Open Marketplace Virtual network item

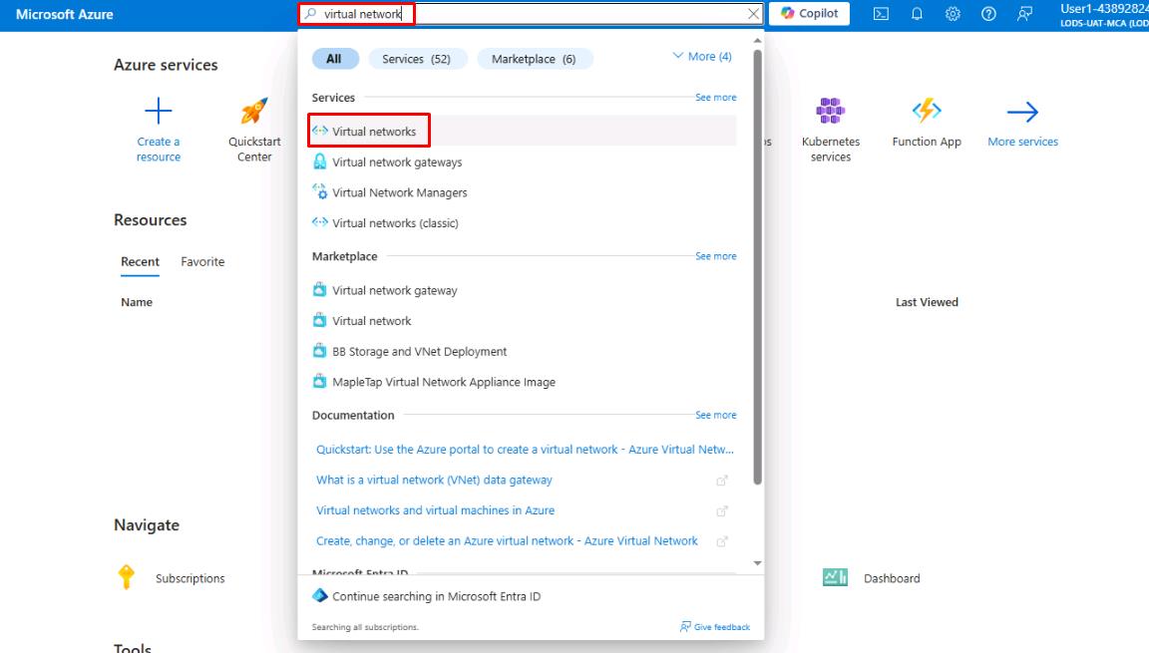tap(524, 321)
